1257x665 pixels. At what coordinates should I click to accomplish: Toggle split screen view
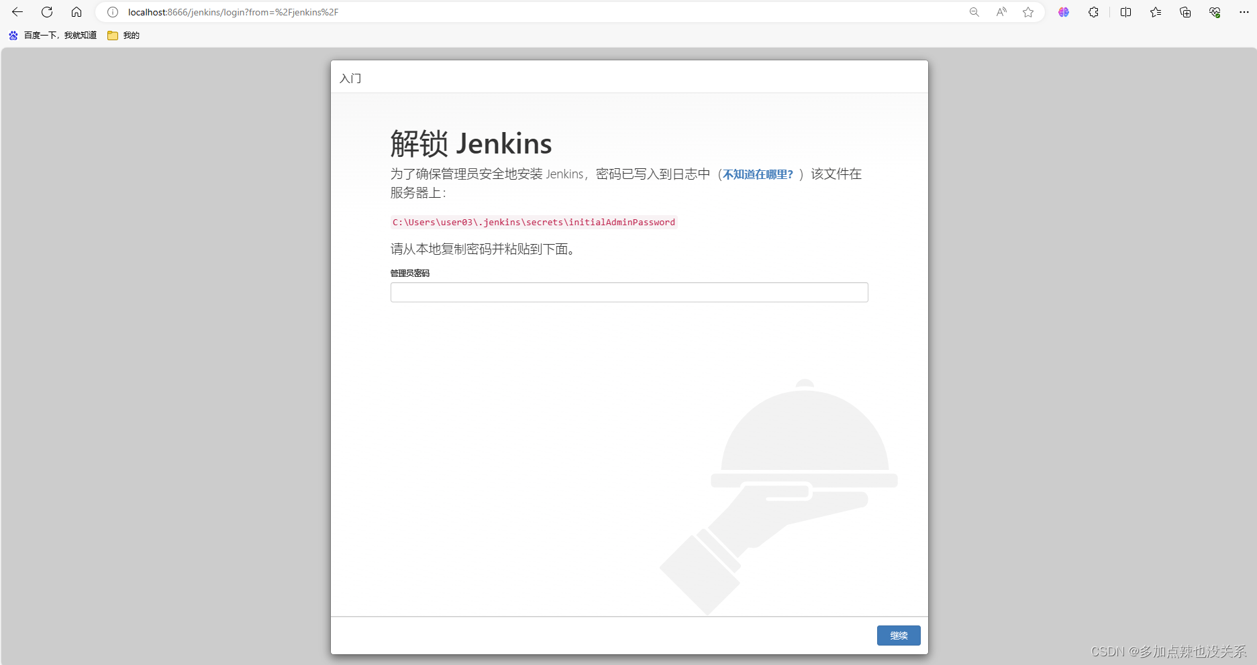pyautogui.click(x=1126, y=12)
